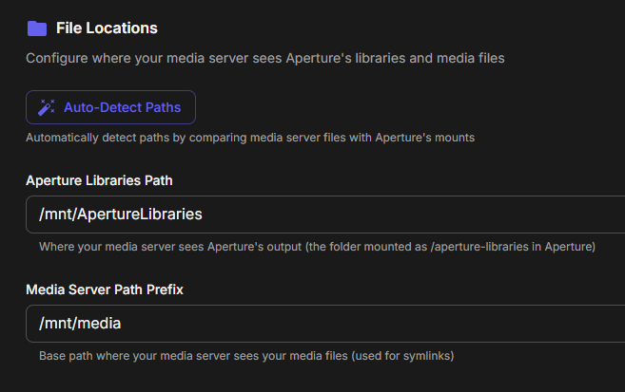Focus the Aperture Libraries Path input field
This screenshot has height=392, width=625.
pyautogui.click(x=381, y=215)
